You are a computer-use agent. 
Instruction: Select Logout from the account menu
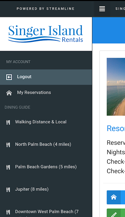(46, 77)
